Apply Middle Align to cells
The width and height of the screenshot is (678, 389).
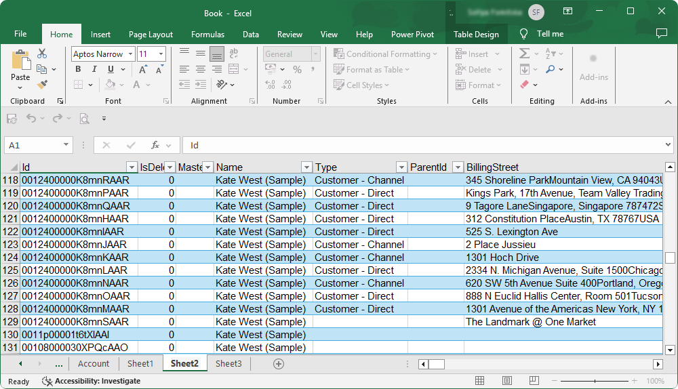click(200, 54)
